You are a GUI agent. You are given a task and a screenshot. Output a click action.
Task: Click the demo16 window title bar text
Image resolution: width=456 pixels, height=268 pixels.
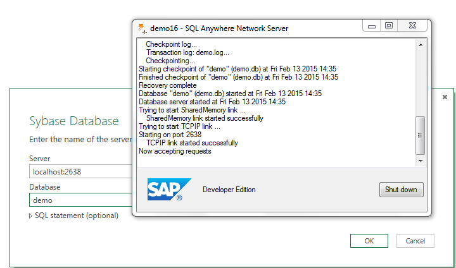(x=219, y=28)
